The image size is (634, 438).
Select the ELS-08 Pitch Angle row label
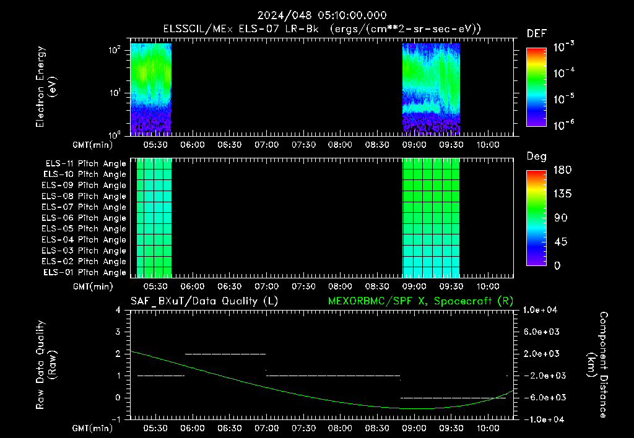coord(84,196)
